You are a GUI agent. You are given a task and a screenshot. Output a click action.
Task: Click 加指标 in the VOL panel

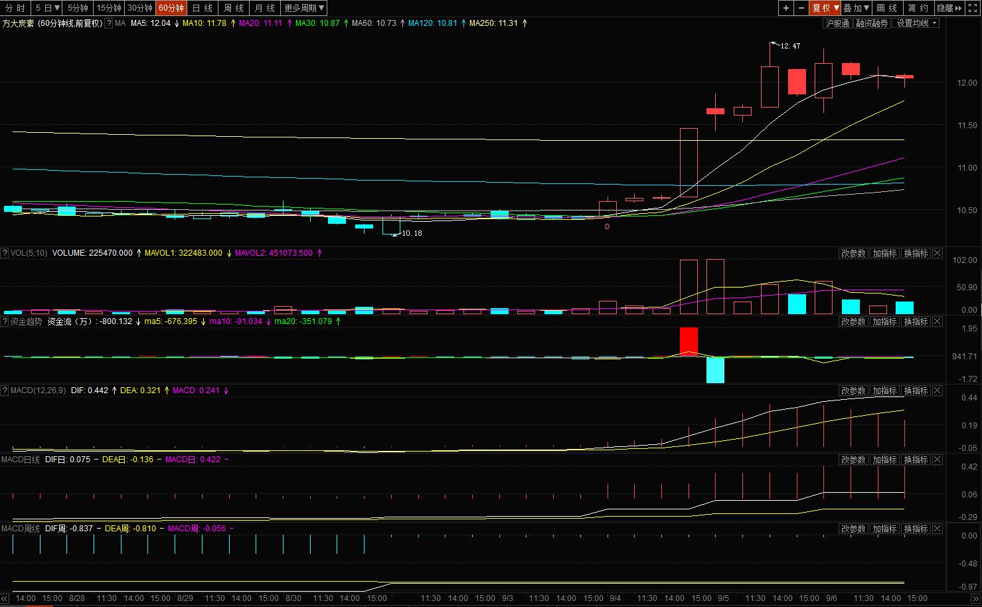coord(884,253)
